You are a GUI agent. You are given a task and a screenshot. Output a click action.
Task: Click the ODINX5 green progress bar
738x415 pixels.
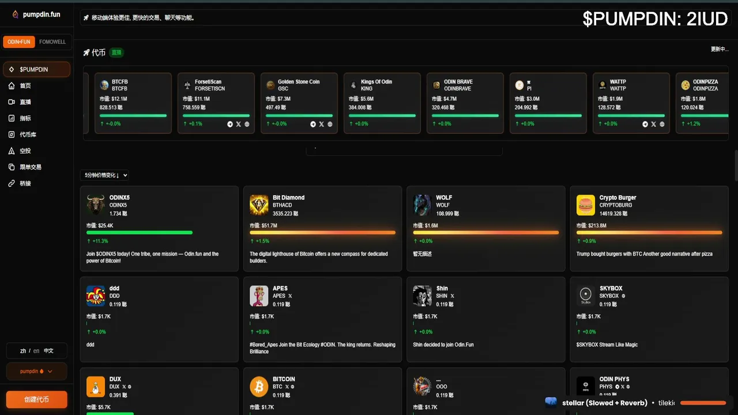(140, 232)
